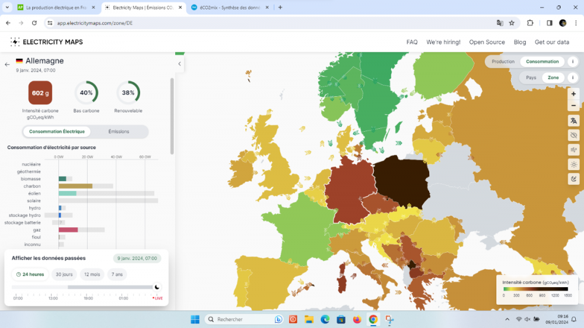Jump to LIVE on the timeline
The height and width of the screenshot is (328, 584).
158,298
